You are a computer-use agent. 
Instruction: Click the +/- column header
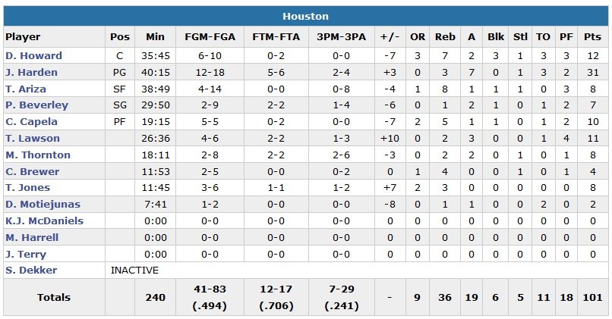point(390,37)
